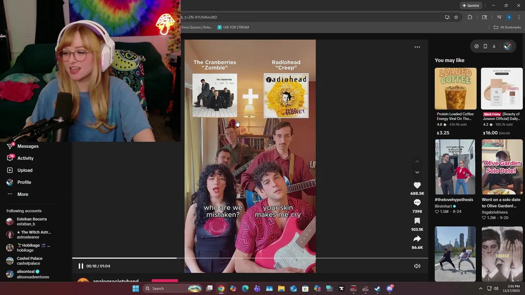Click the download icon in TikTok top pill
525x295 pixels.
(494, 46)
